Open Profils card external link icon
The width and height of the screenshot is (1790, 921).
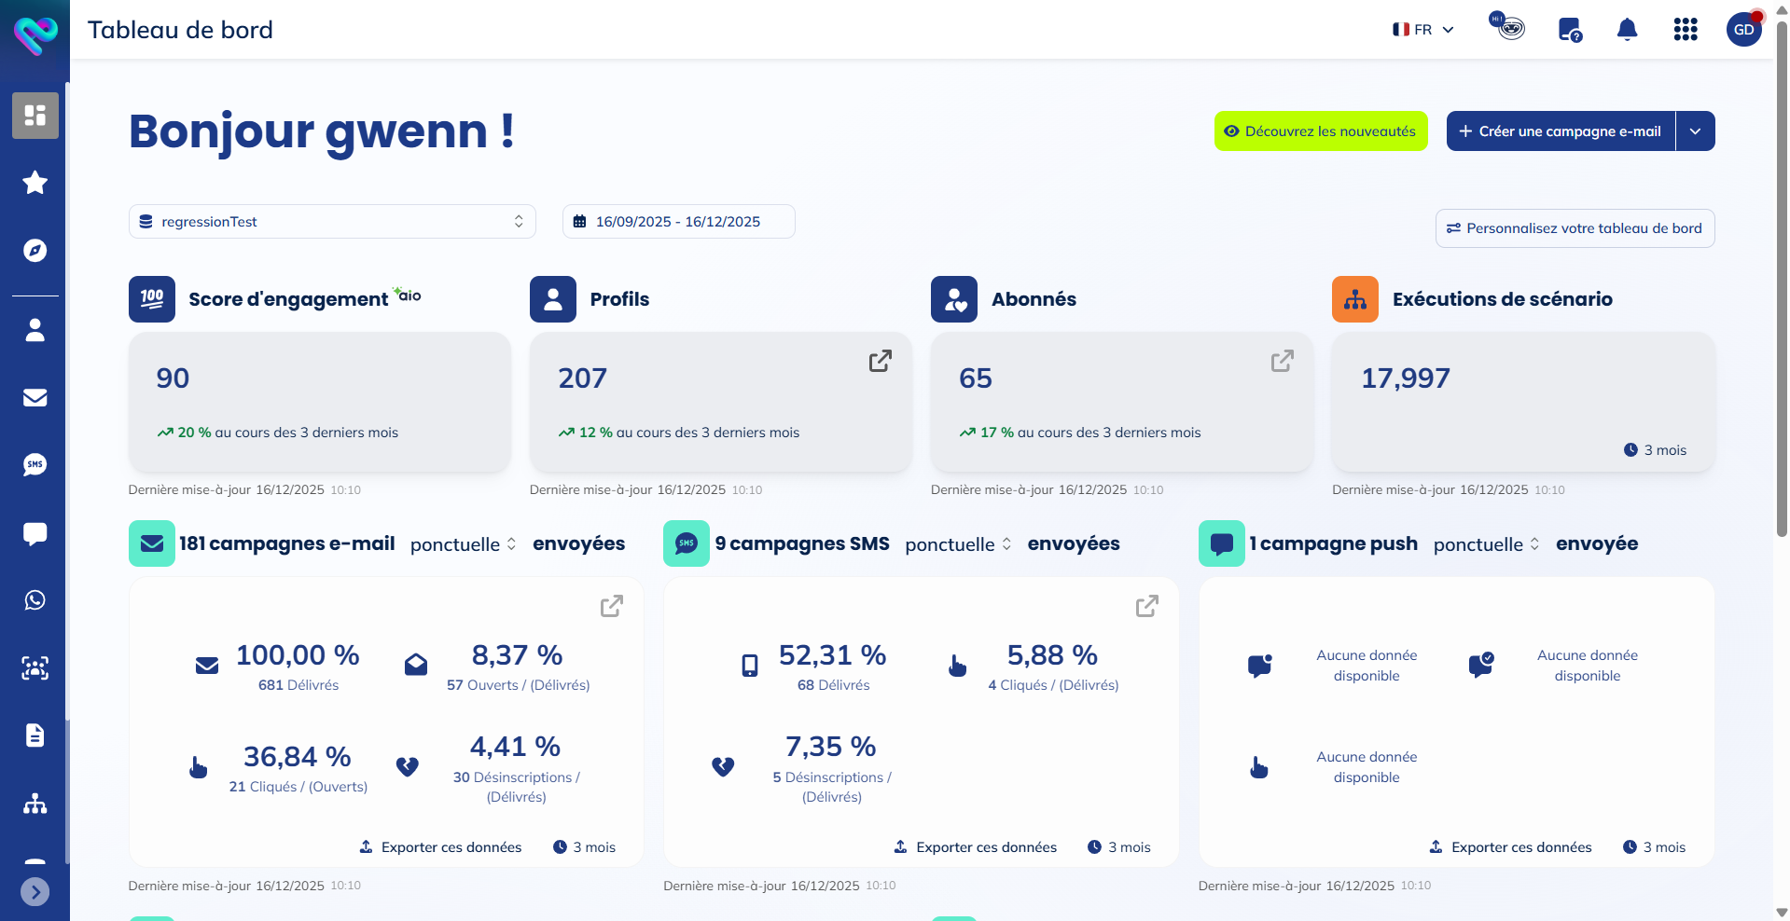880,361
